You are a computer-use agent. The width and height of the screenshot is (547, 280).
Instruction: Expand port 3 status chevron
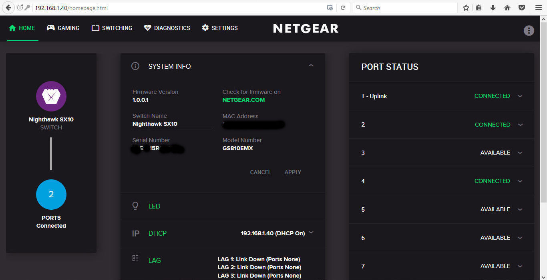pos(520,153)
